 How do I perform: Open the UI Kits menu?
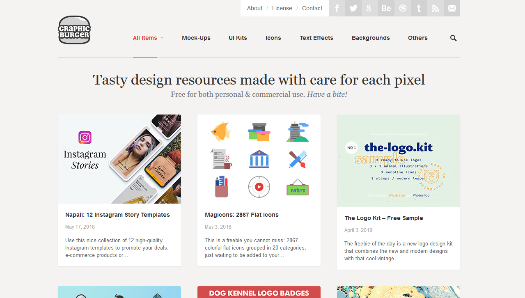pos(238,38)
